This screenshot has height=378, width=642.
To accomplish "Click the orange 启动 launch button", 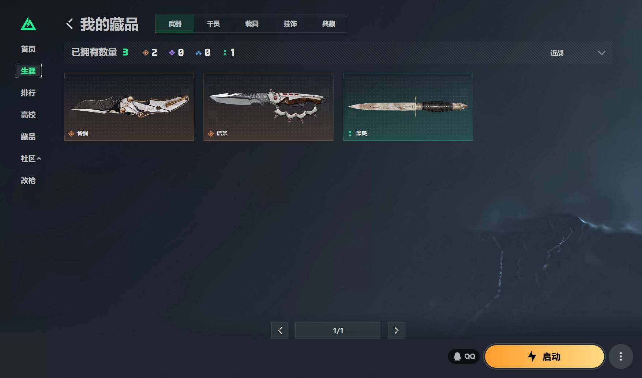I will (x=544, y=356).
